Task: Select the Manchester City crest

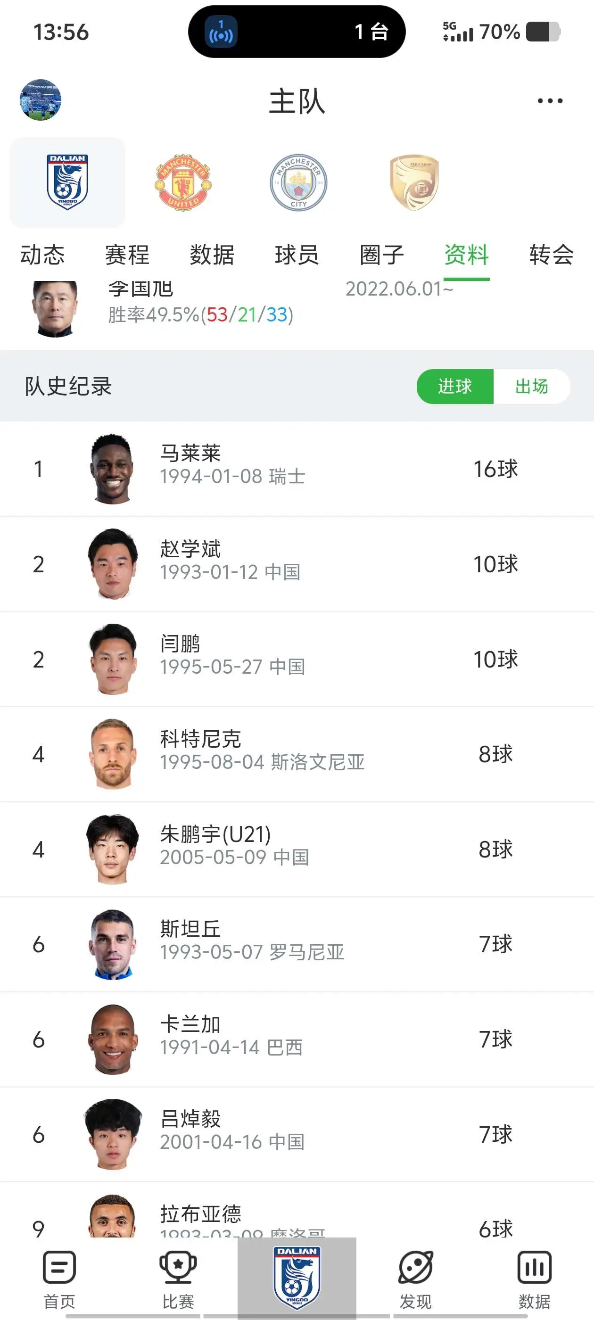Action: click(x=299, y=182)
